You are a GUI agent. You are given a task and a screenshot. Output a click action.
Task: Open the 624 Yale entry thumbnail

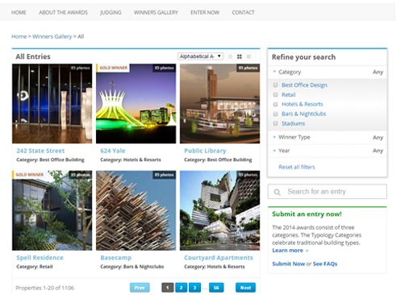136,103
